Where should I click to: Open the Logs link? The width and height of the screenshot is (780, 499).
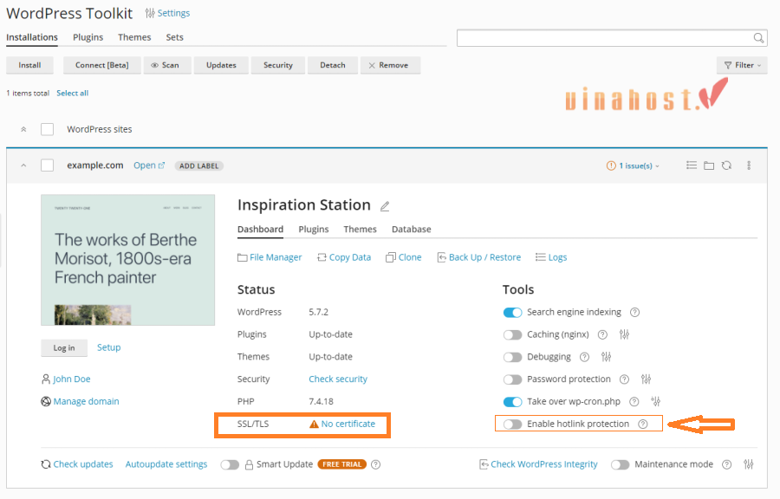pyautogui.click(x=551, y=257)
